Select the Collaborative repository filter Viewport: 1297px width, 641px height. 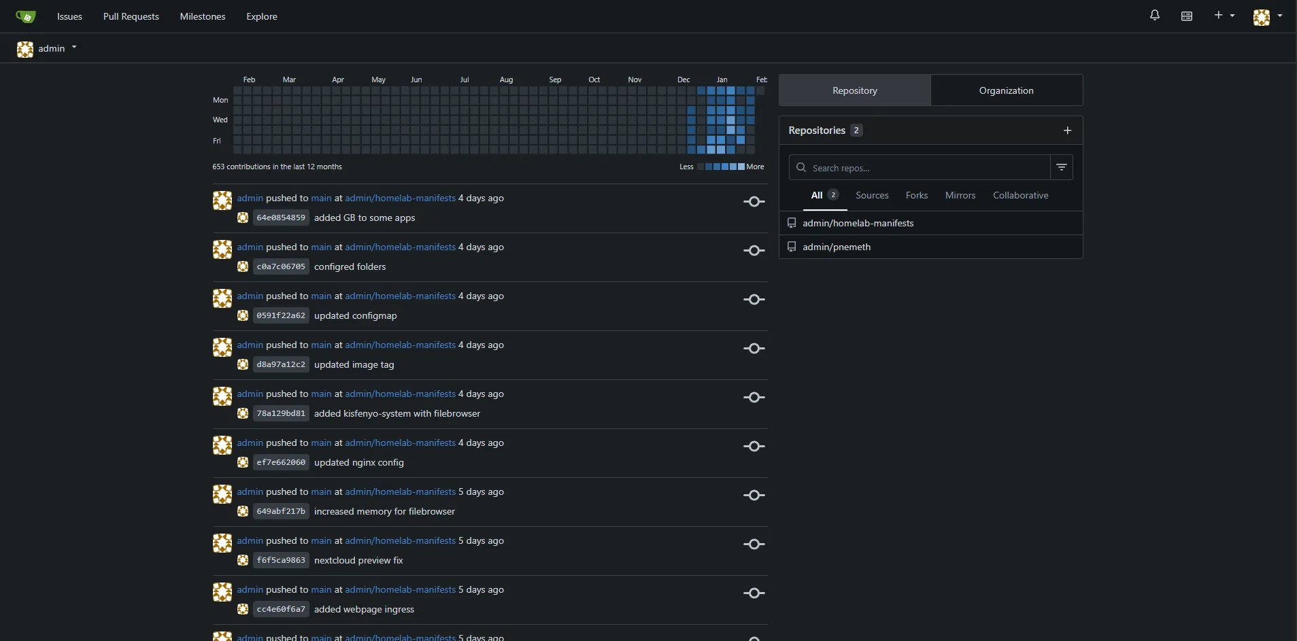pos(1020,196)
